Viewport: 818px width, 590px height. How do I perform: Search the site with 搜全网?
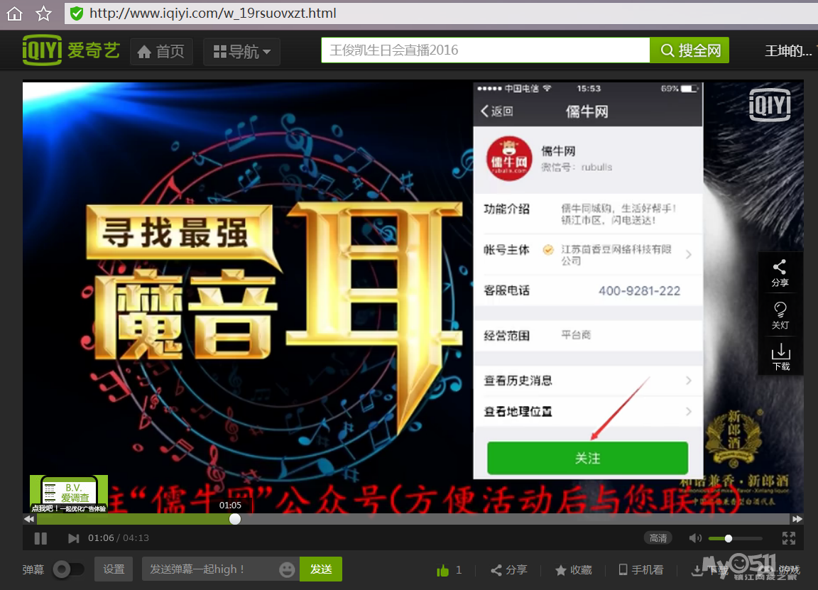[x=688, y=50]
